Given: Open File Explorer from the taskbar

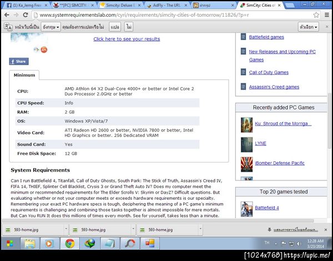Looking at the screenshot, I should pos(30,244).
